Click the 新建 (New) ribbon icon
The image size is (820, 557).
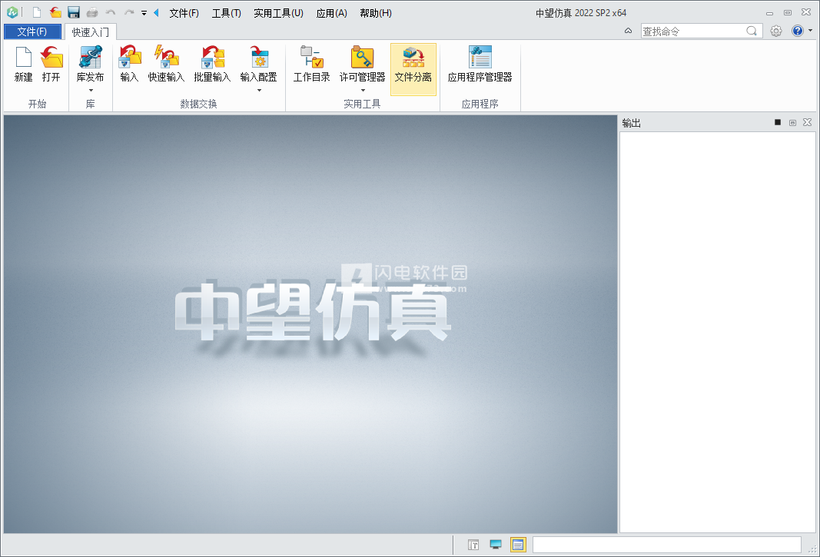pyautogui.click(x=24, y=58)
